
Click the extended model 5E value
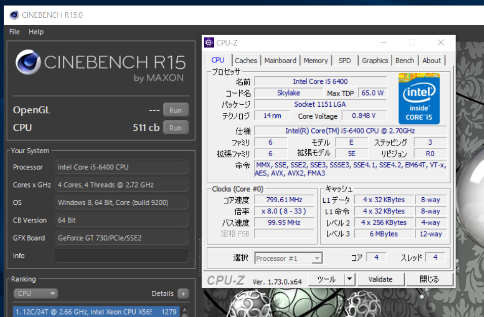point(352,153)
